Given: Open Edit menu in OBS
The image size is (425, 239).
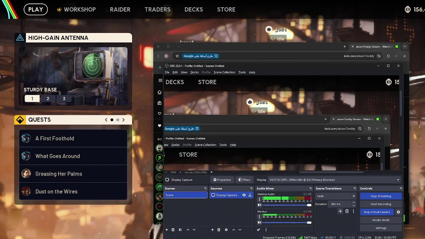Looking at the screenshot, I should pos(175,72).
